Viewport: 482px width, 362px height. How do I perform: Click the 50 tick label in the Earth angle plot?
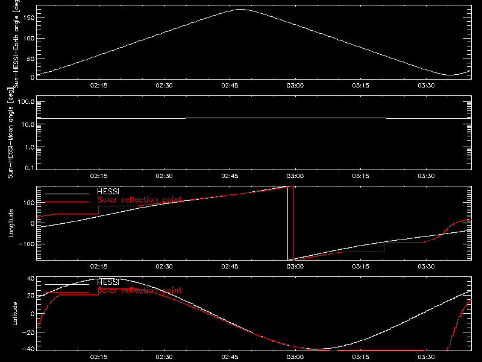click(x=31, y=59)
